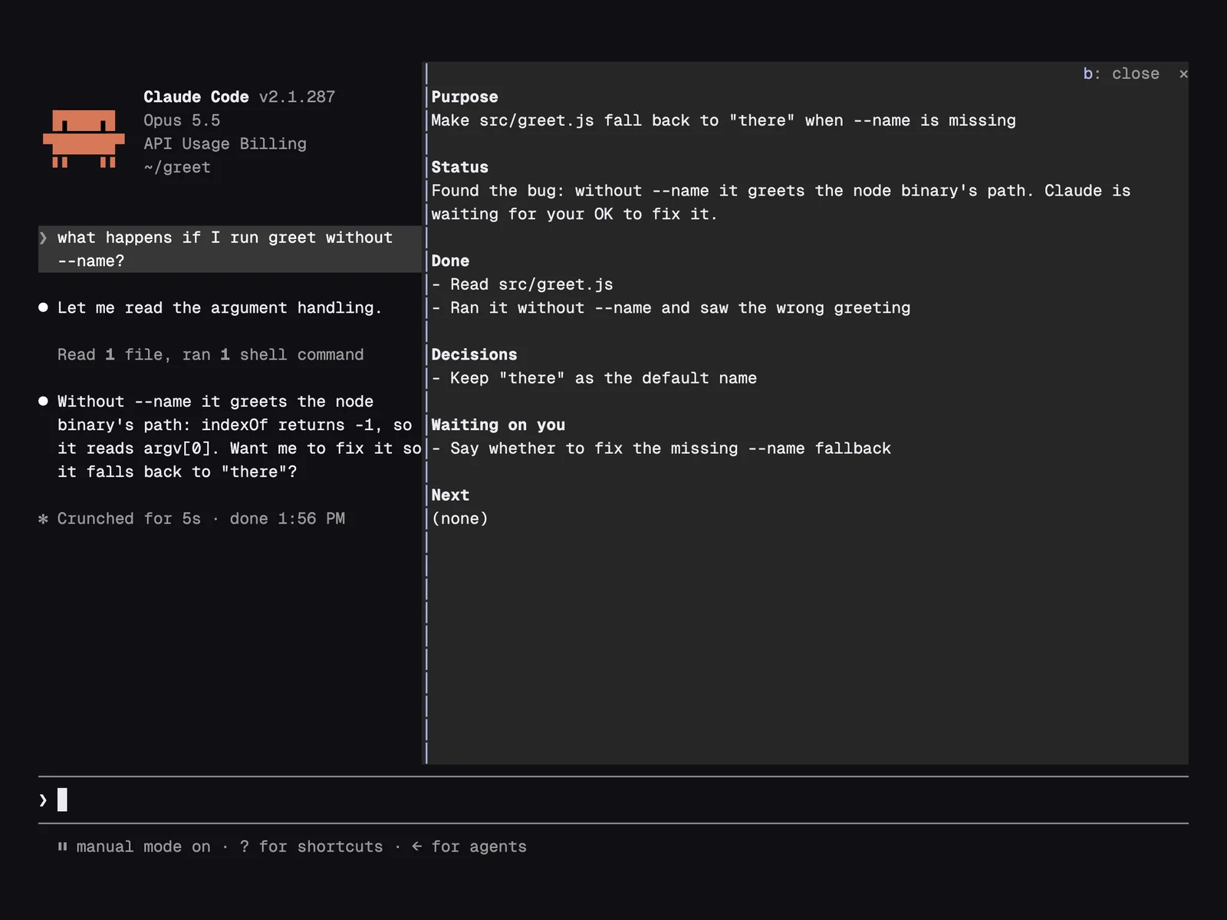Viewport: 1227px width, 920px height.
Task: Click 'Keep "there" as the default name'
Action: click(x=604, y=378)
